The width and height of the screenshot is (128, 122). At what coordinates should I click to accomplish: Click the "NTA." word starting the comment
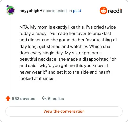[x=24, y=27]
